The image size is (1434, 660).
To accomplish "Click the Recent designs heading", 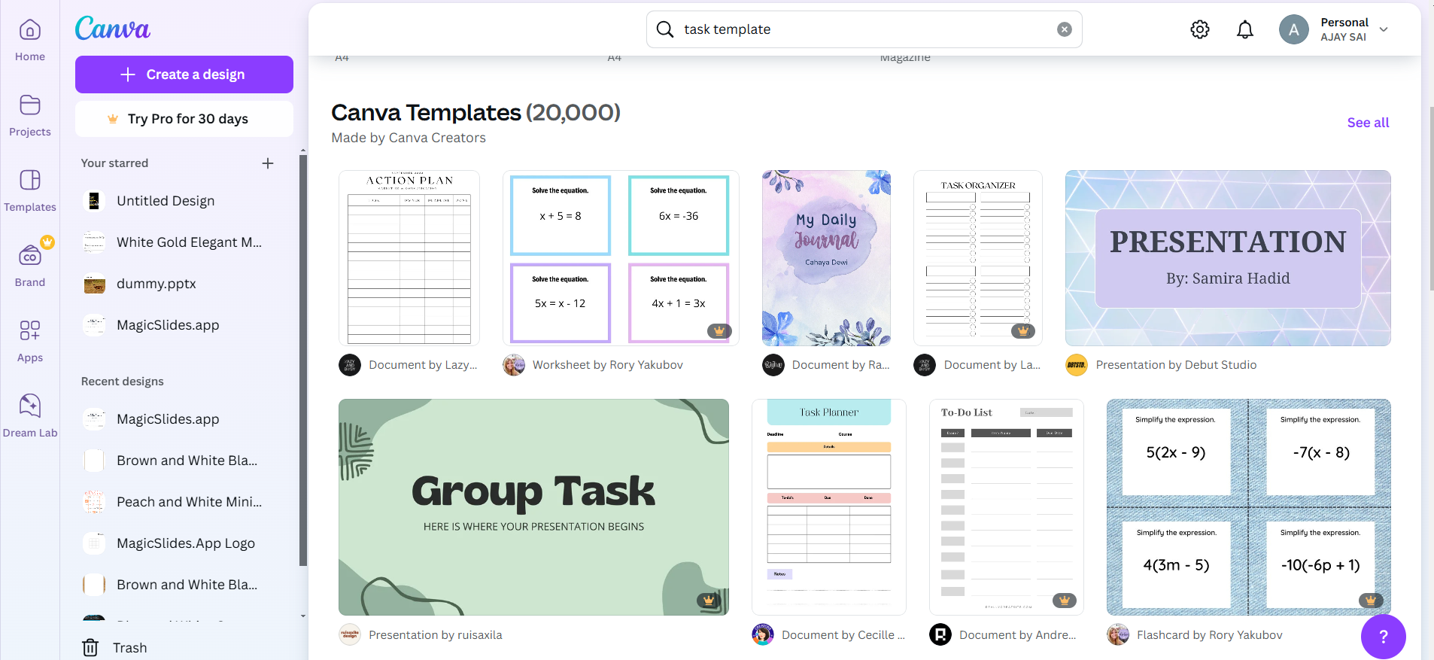I will pos(123,382).
